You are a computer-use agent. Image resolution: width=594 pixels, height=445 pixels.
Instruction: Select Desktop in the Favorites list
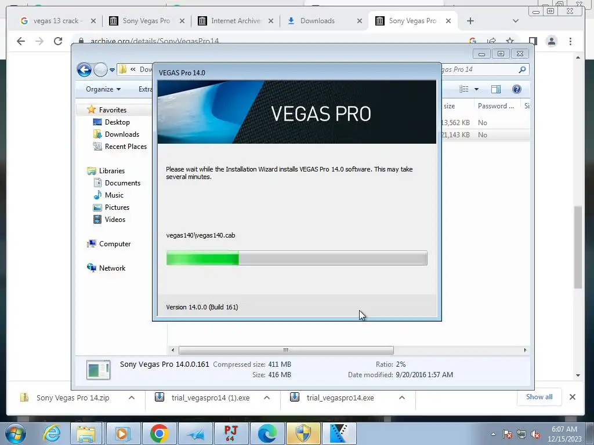click(x=117, y=122)
